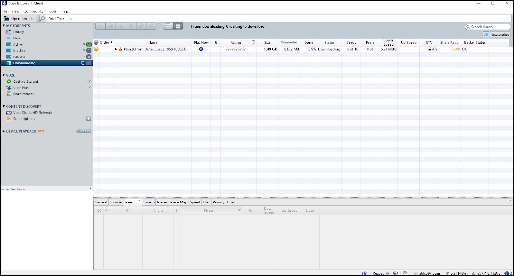Select Getting Started in the sidebar

25,82
